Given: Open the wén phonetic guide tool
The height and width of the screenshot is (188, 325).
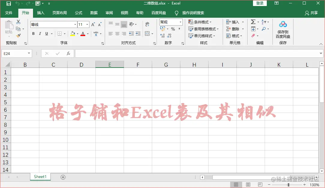Looking at the screenshot, I should click(96, 34).
